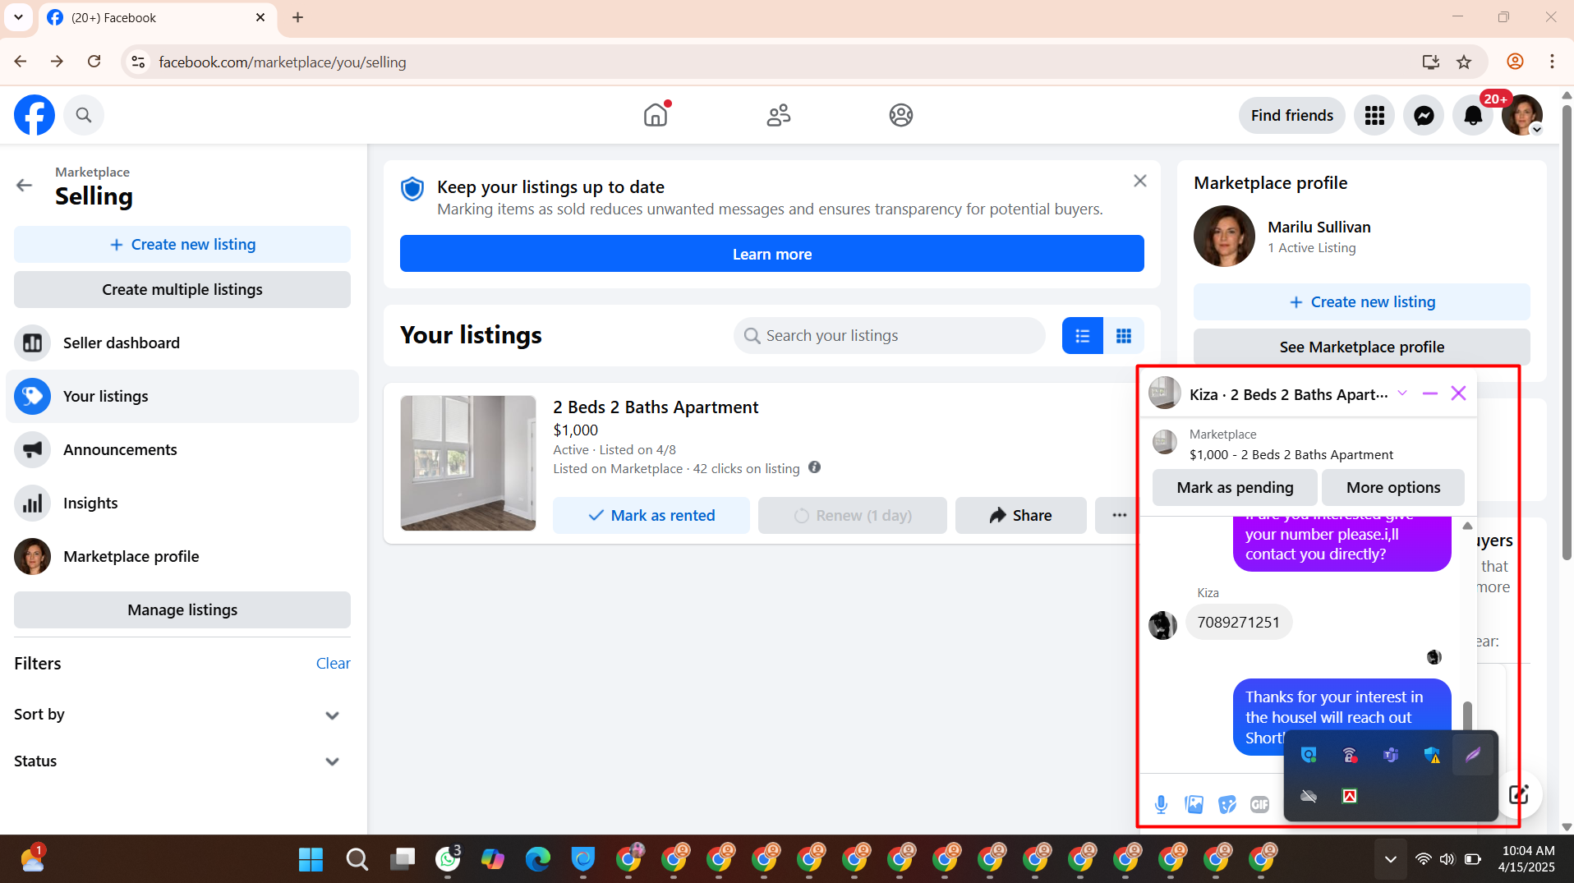Click Create new listing in left sidebar
The width and height of the screenshot is (1574, 883).
182,244
